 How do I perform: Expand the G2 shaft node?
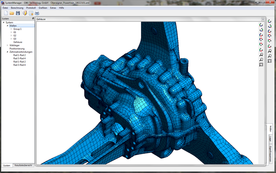coord(11,36)
